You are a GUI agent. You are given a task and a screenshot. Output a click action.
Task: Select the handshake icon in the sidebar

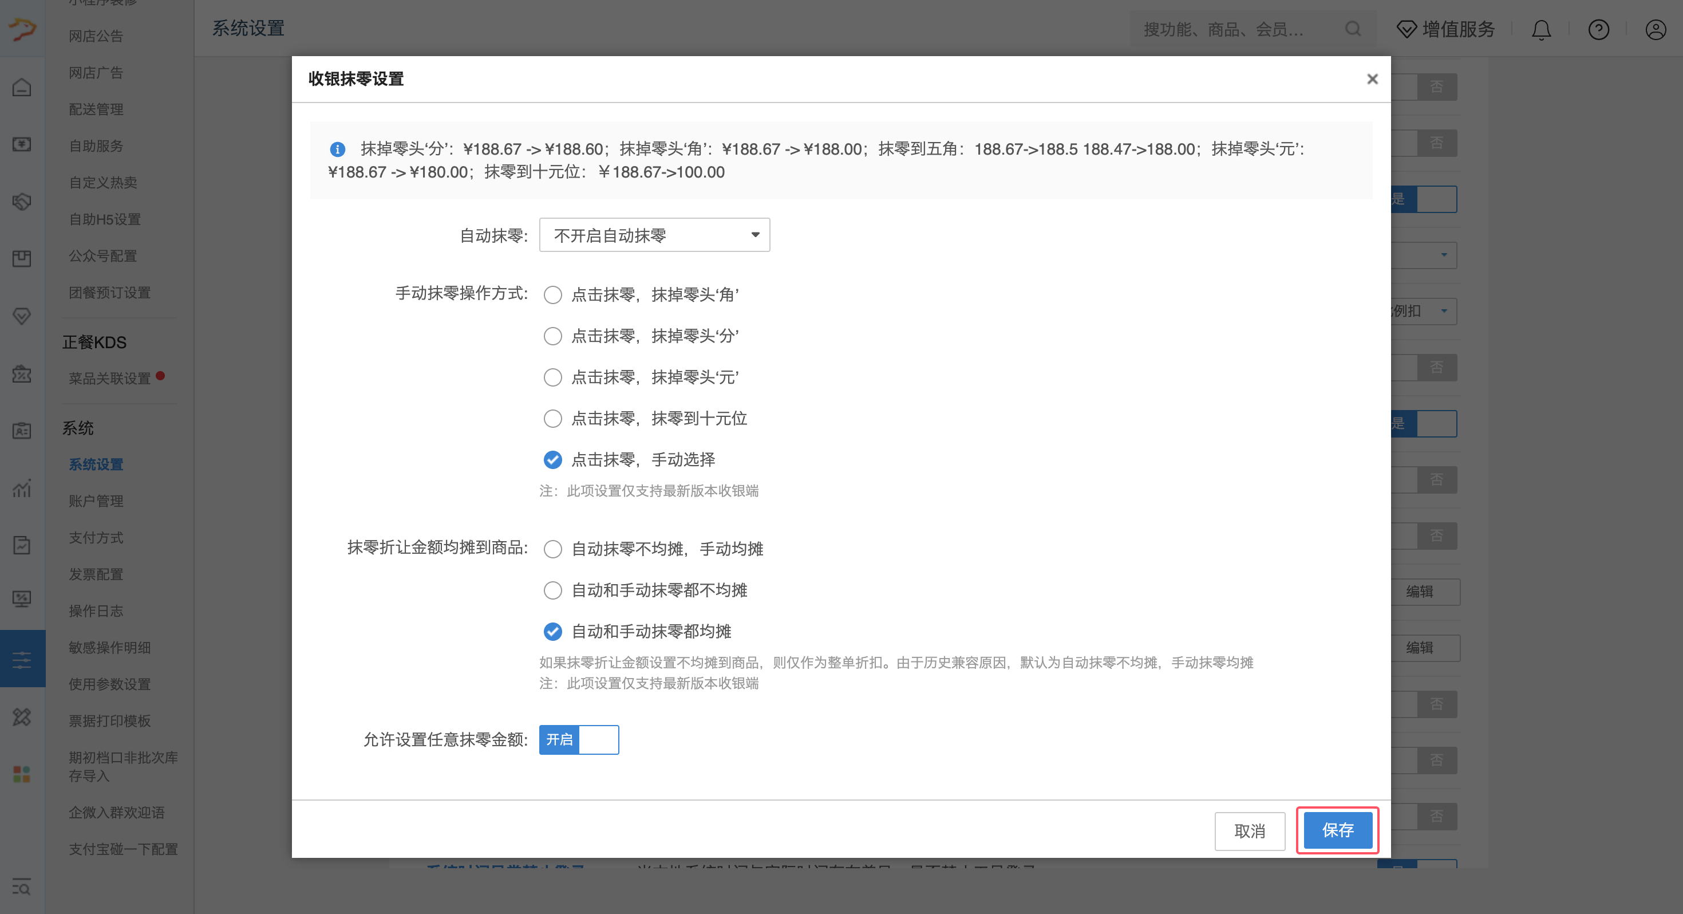(x=22, y=202)
